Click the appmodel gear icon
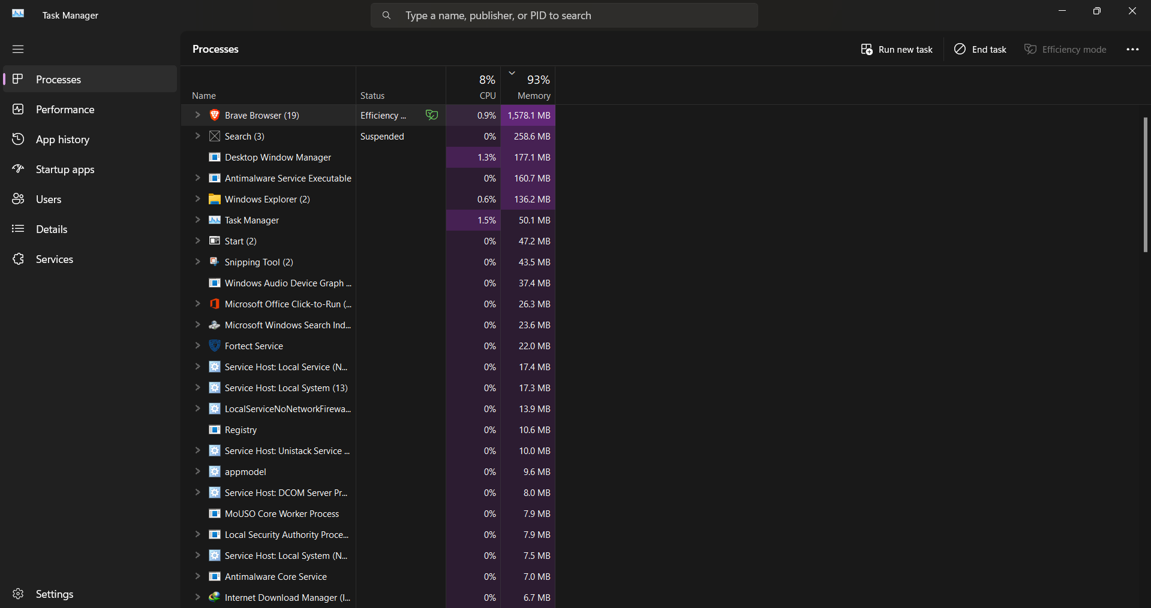 [x=214, y=471]
